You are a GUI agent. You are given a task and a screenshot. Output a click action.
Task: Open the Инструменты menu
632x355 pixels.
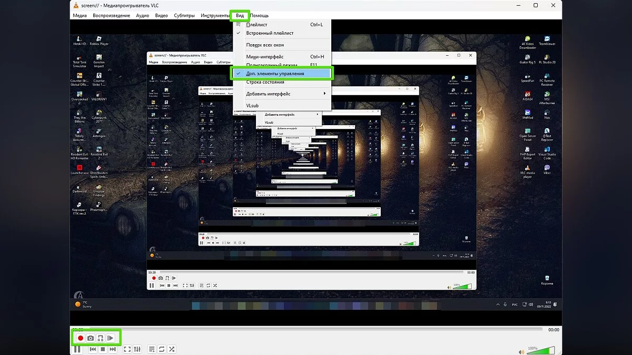click(x=214, y=15)
